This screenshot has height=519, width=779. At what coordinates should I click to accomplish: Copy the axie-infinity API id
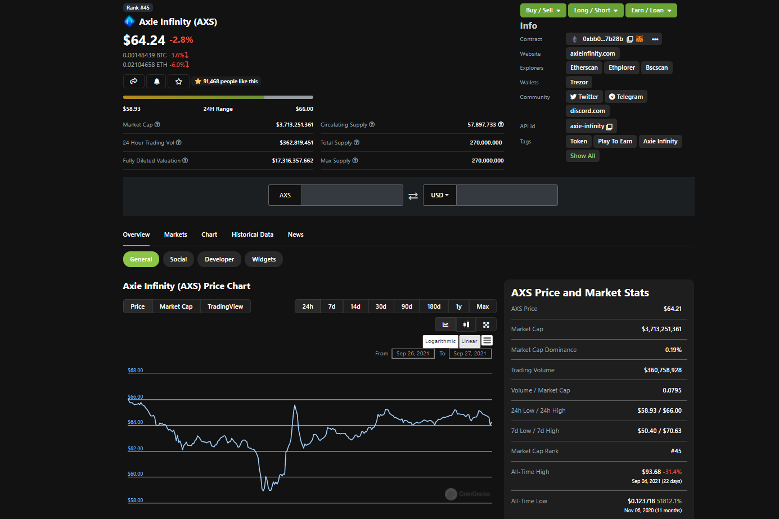pyautogui.click(x=609, y=127)
